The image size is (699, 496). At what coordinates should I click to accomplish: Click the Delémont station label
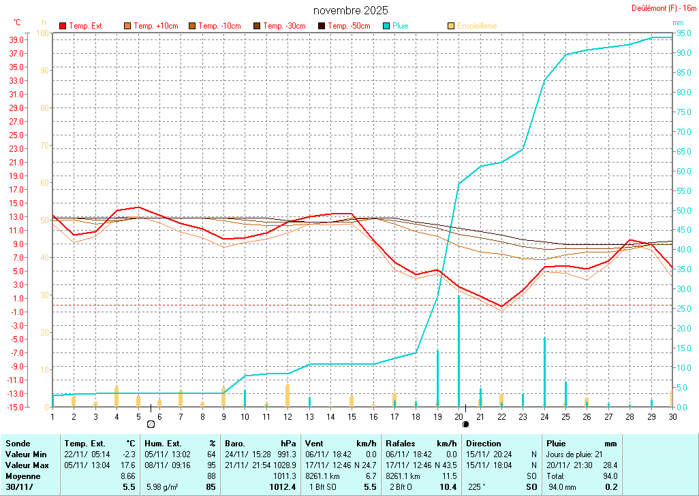click(662, 8)
